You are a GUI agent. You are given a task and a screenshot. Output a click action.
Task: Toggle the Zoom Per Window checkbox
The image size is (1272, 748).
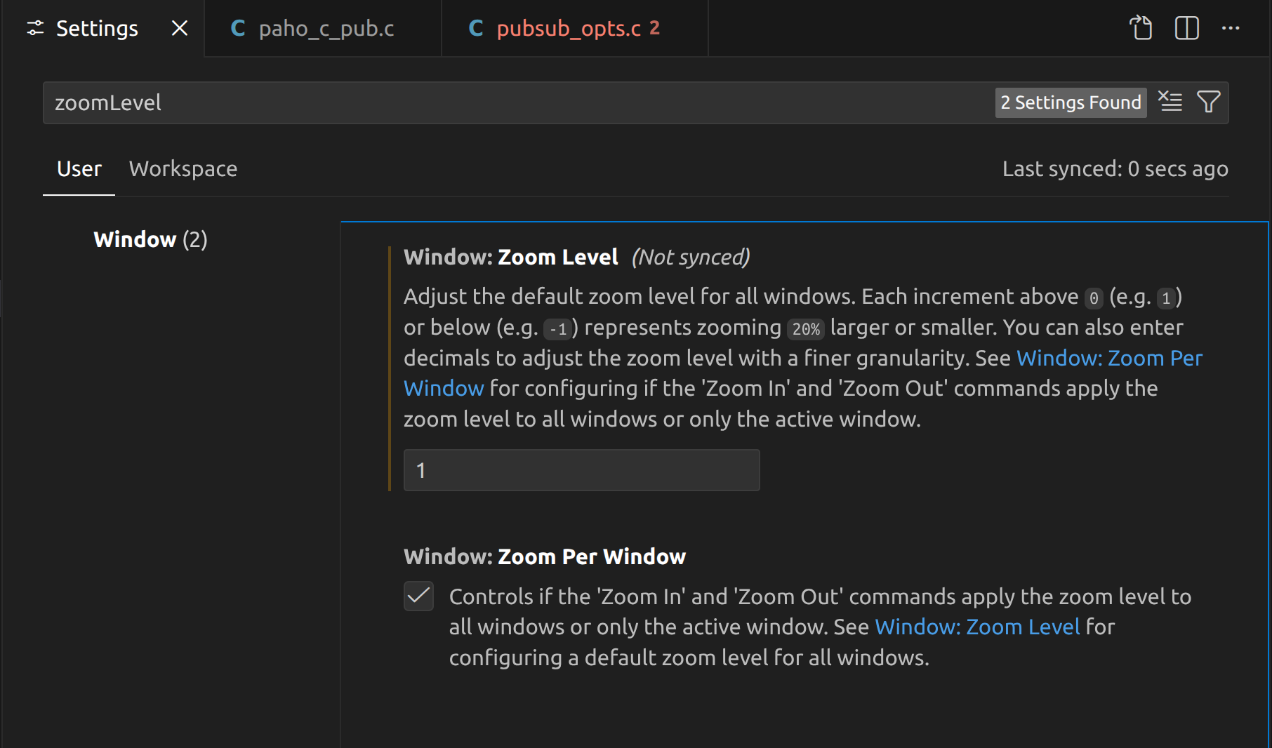pyautogui.click(x=418, y=596)
